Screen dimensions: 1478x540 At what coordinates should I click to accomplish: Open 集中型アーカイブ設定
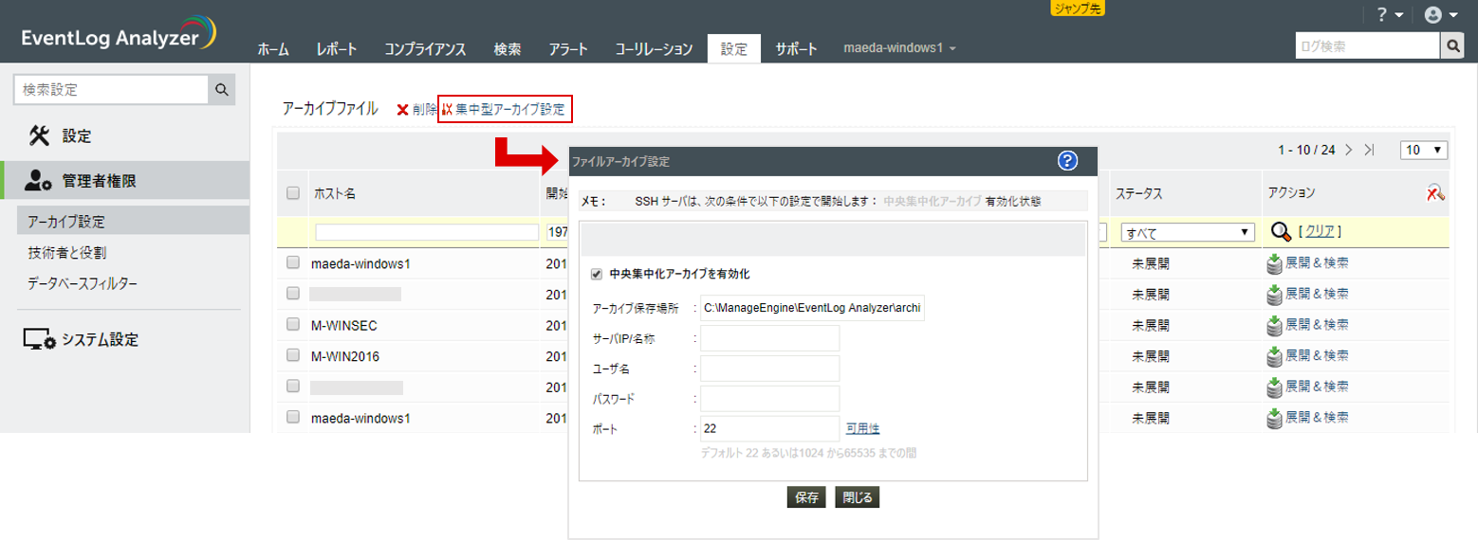[x=506, y=110]
